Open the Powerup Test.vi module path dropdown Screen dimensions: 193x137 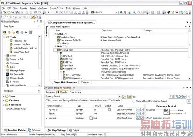point(120,97)
